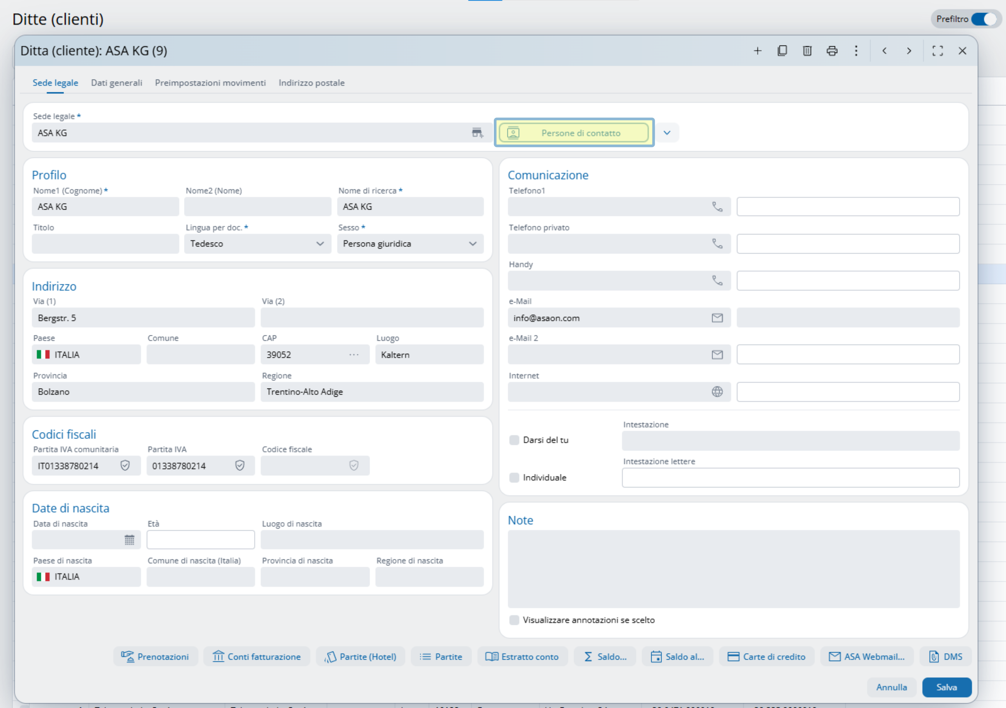Click the delete trash icon in header

click(807, 51)
